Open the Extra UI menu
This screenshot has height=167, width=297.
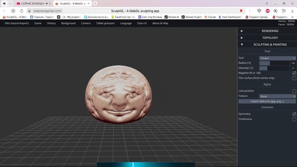click(142, 23)
